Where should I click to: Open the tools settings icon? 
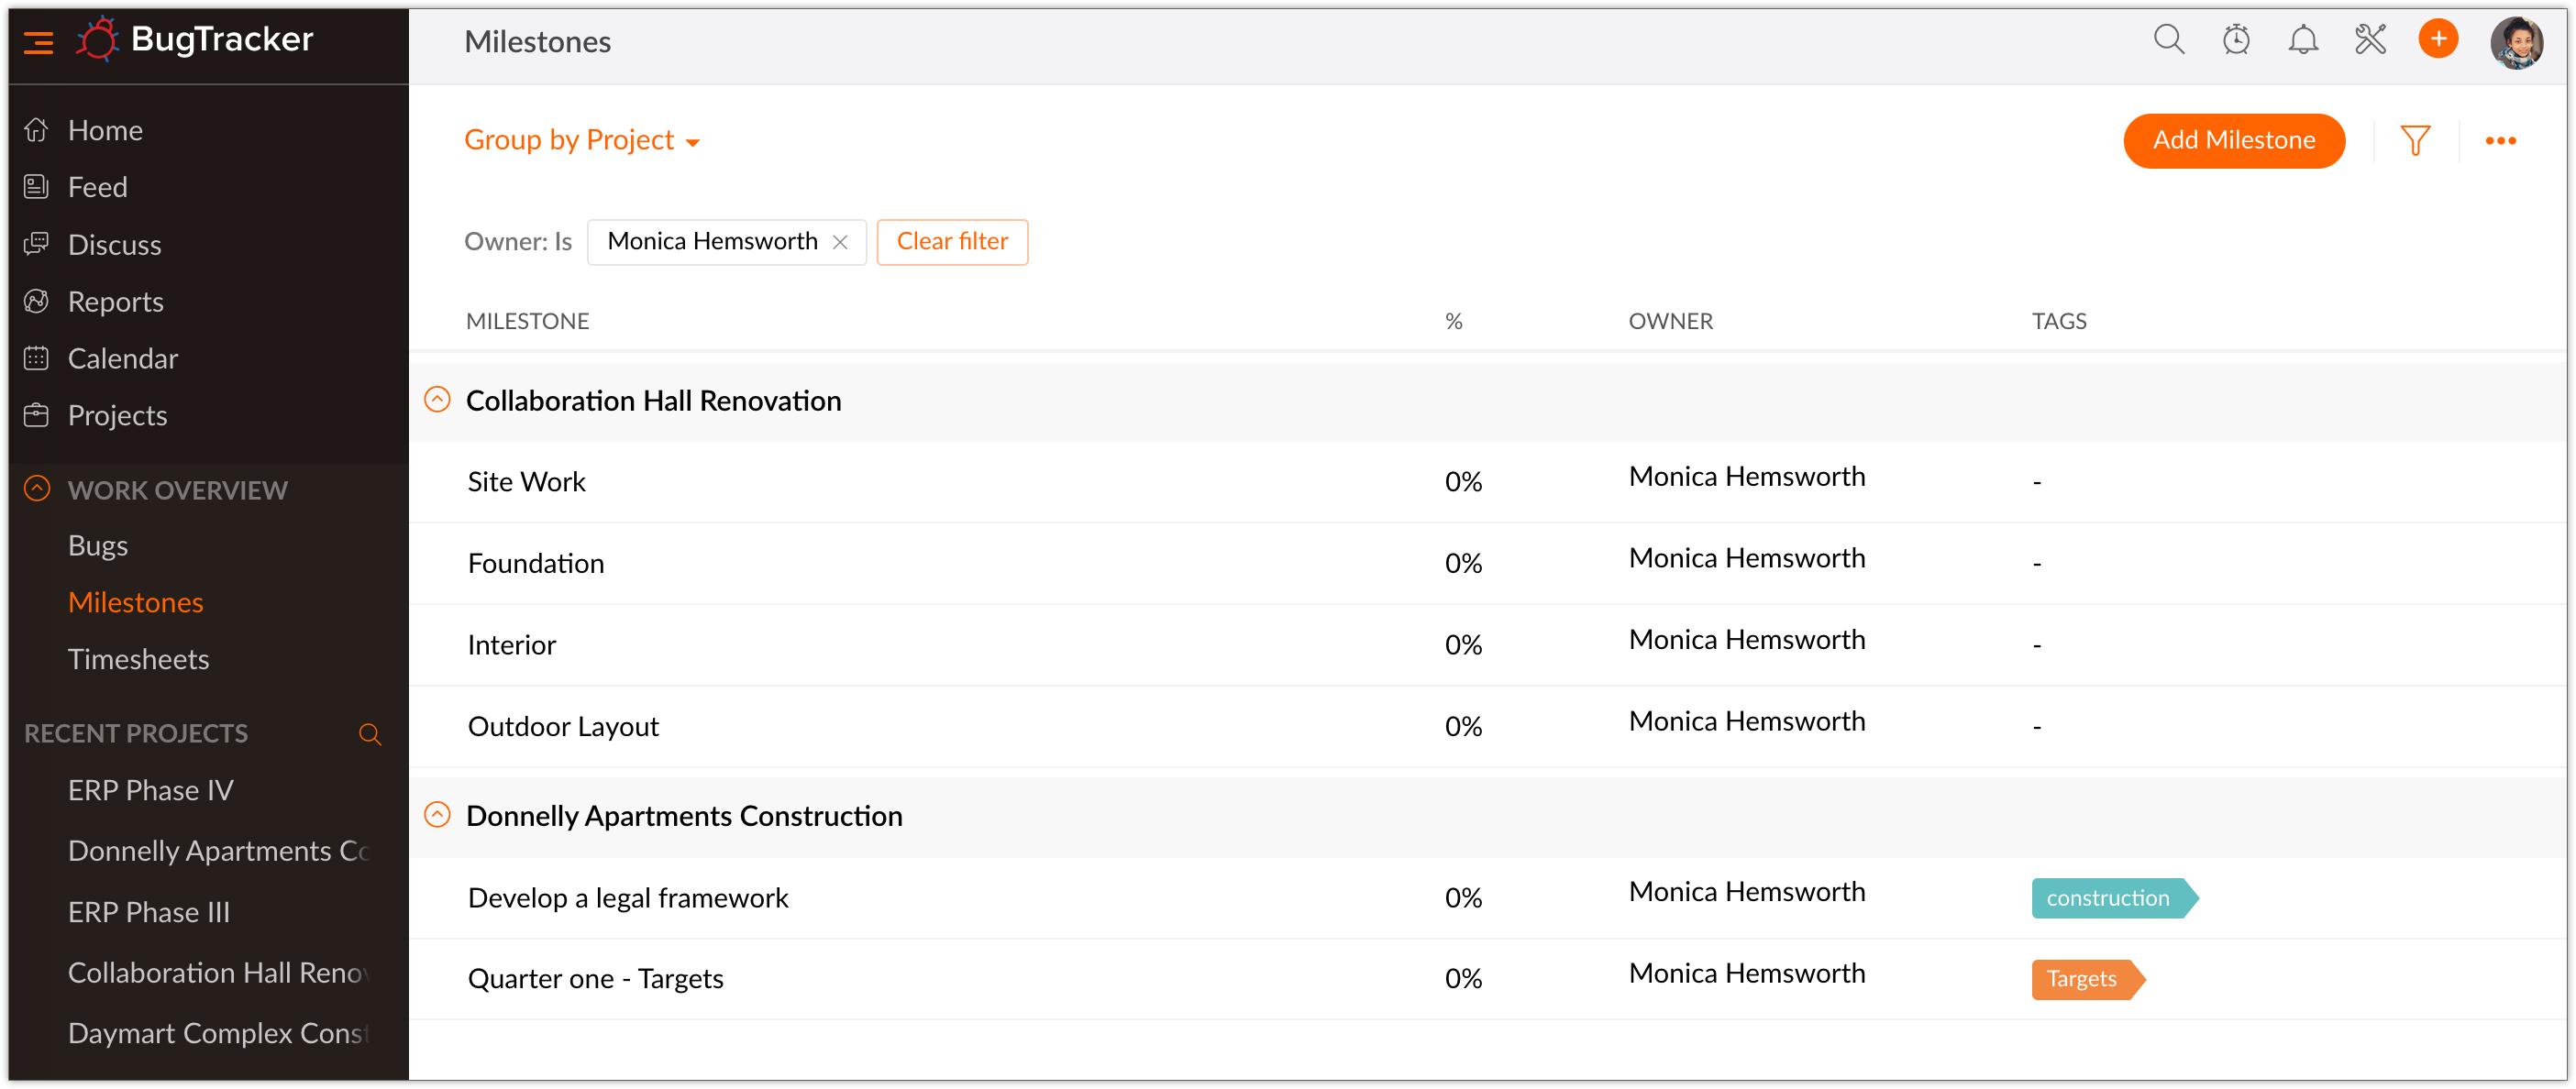tap(2370, 40)
